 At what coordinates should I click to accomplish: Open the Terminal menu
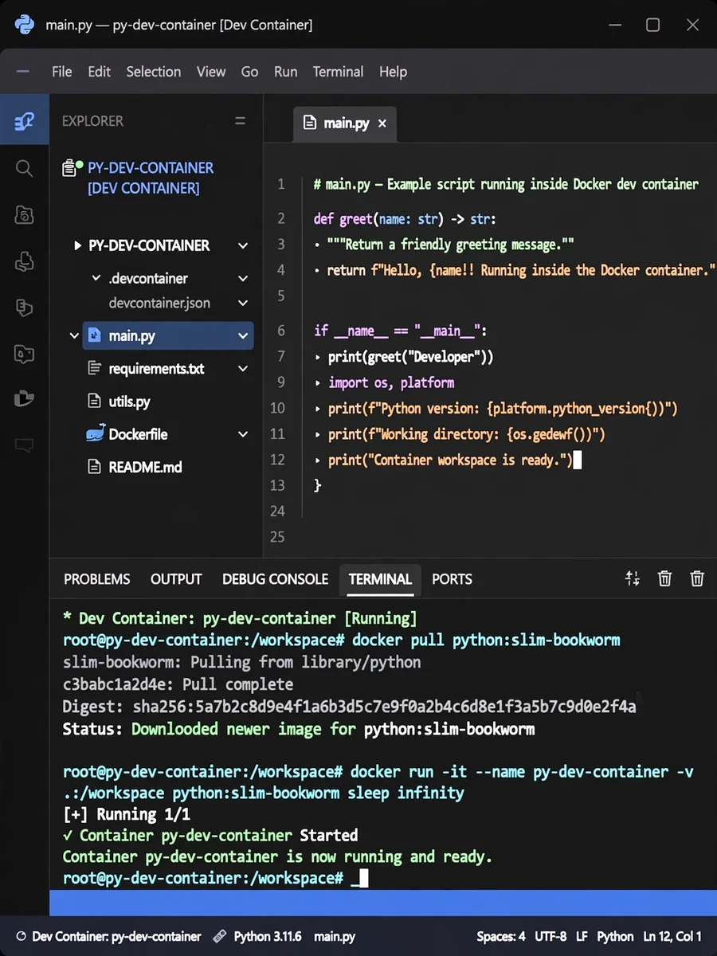coord(338,71)
